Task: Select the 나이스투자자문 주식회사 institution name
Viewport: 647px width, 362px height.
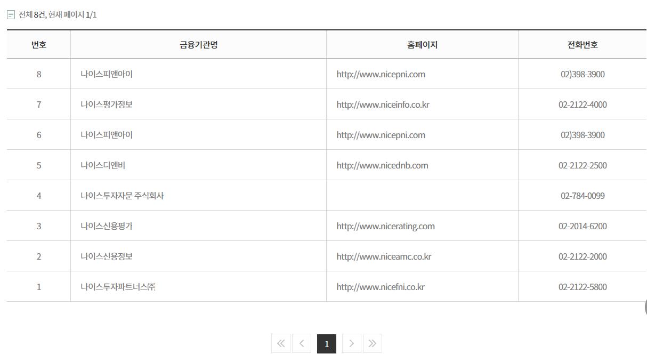Action: [122, 196]
